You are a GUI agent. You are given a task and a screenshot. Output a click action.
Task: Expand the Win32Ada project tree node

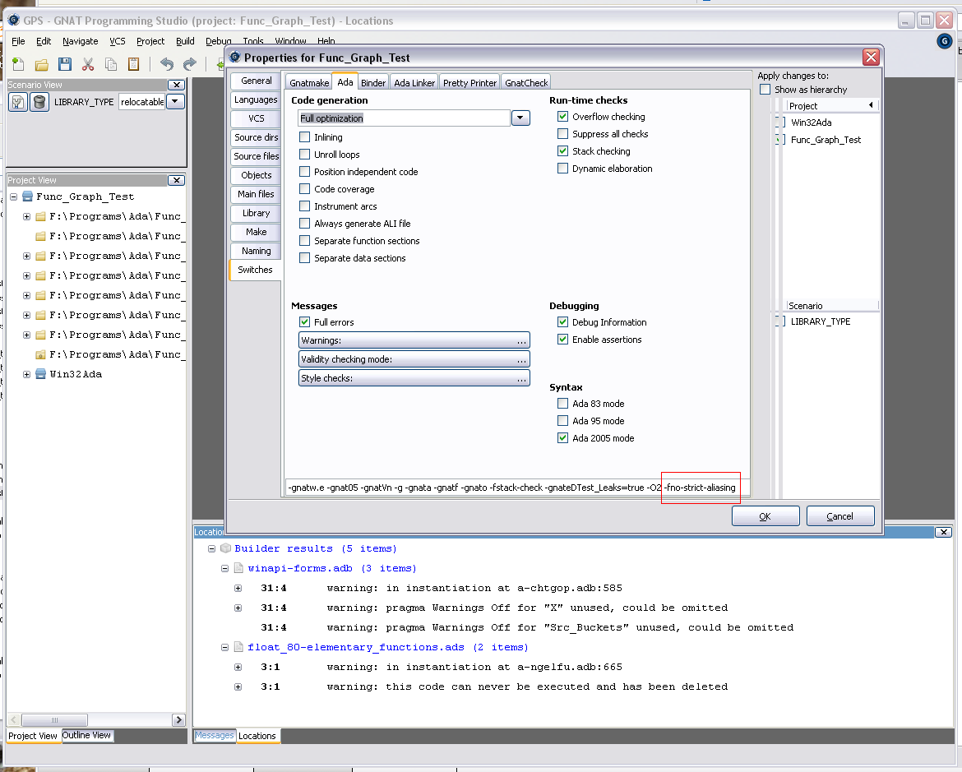pyautogui.click(x=27, y=374)
